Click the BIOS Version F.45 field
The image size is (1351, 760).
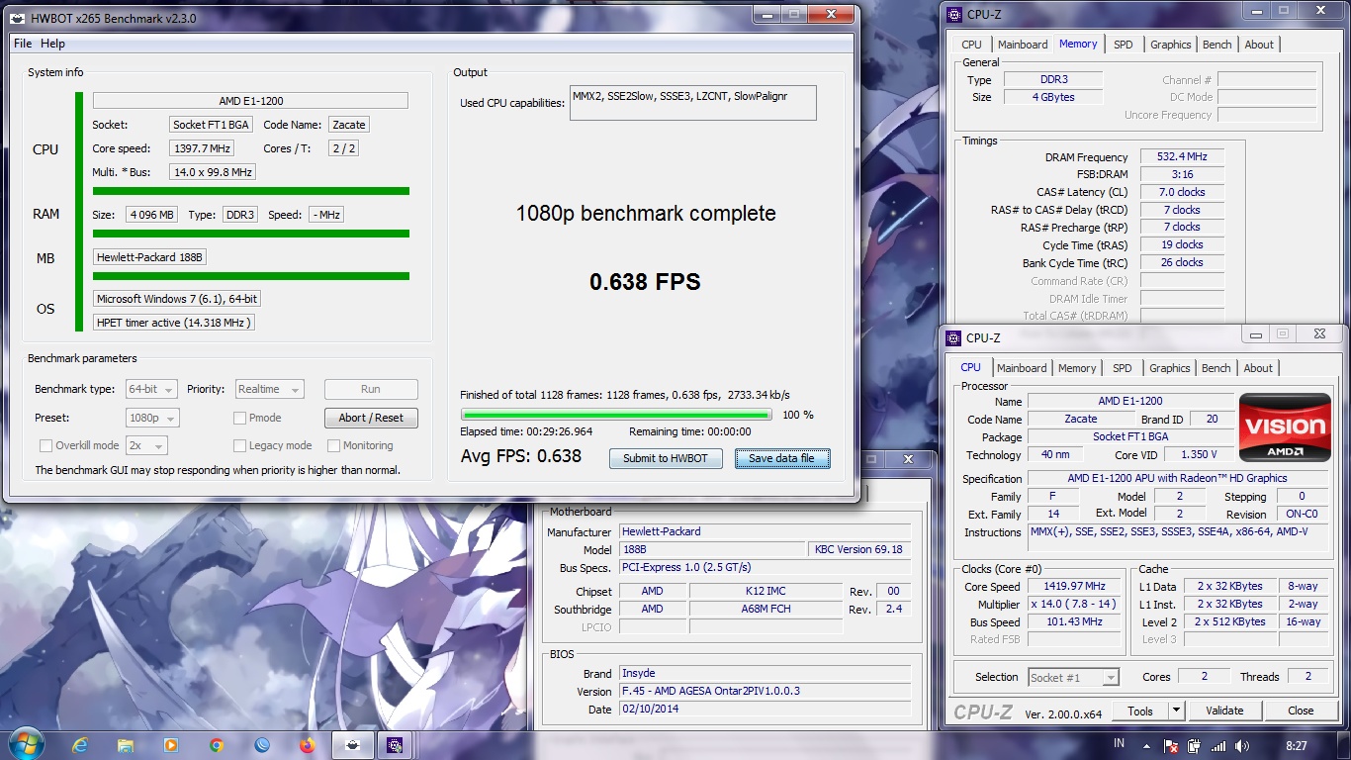click(x=766, y=691)
